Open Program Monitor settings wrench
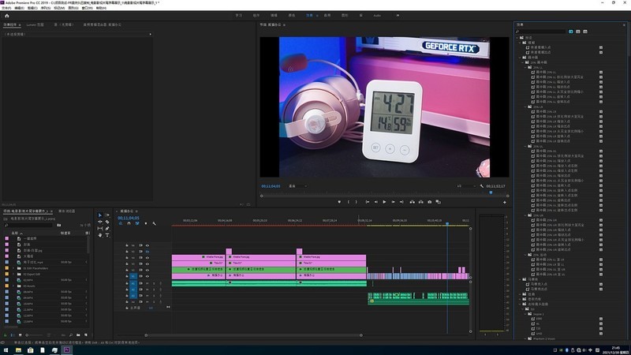 480,186
